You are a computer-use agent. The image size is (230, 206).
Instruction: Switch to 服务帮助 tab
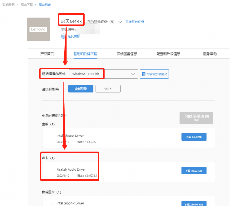coord(210,54)
